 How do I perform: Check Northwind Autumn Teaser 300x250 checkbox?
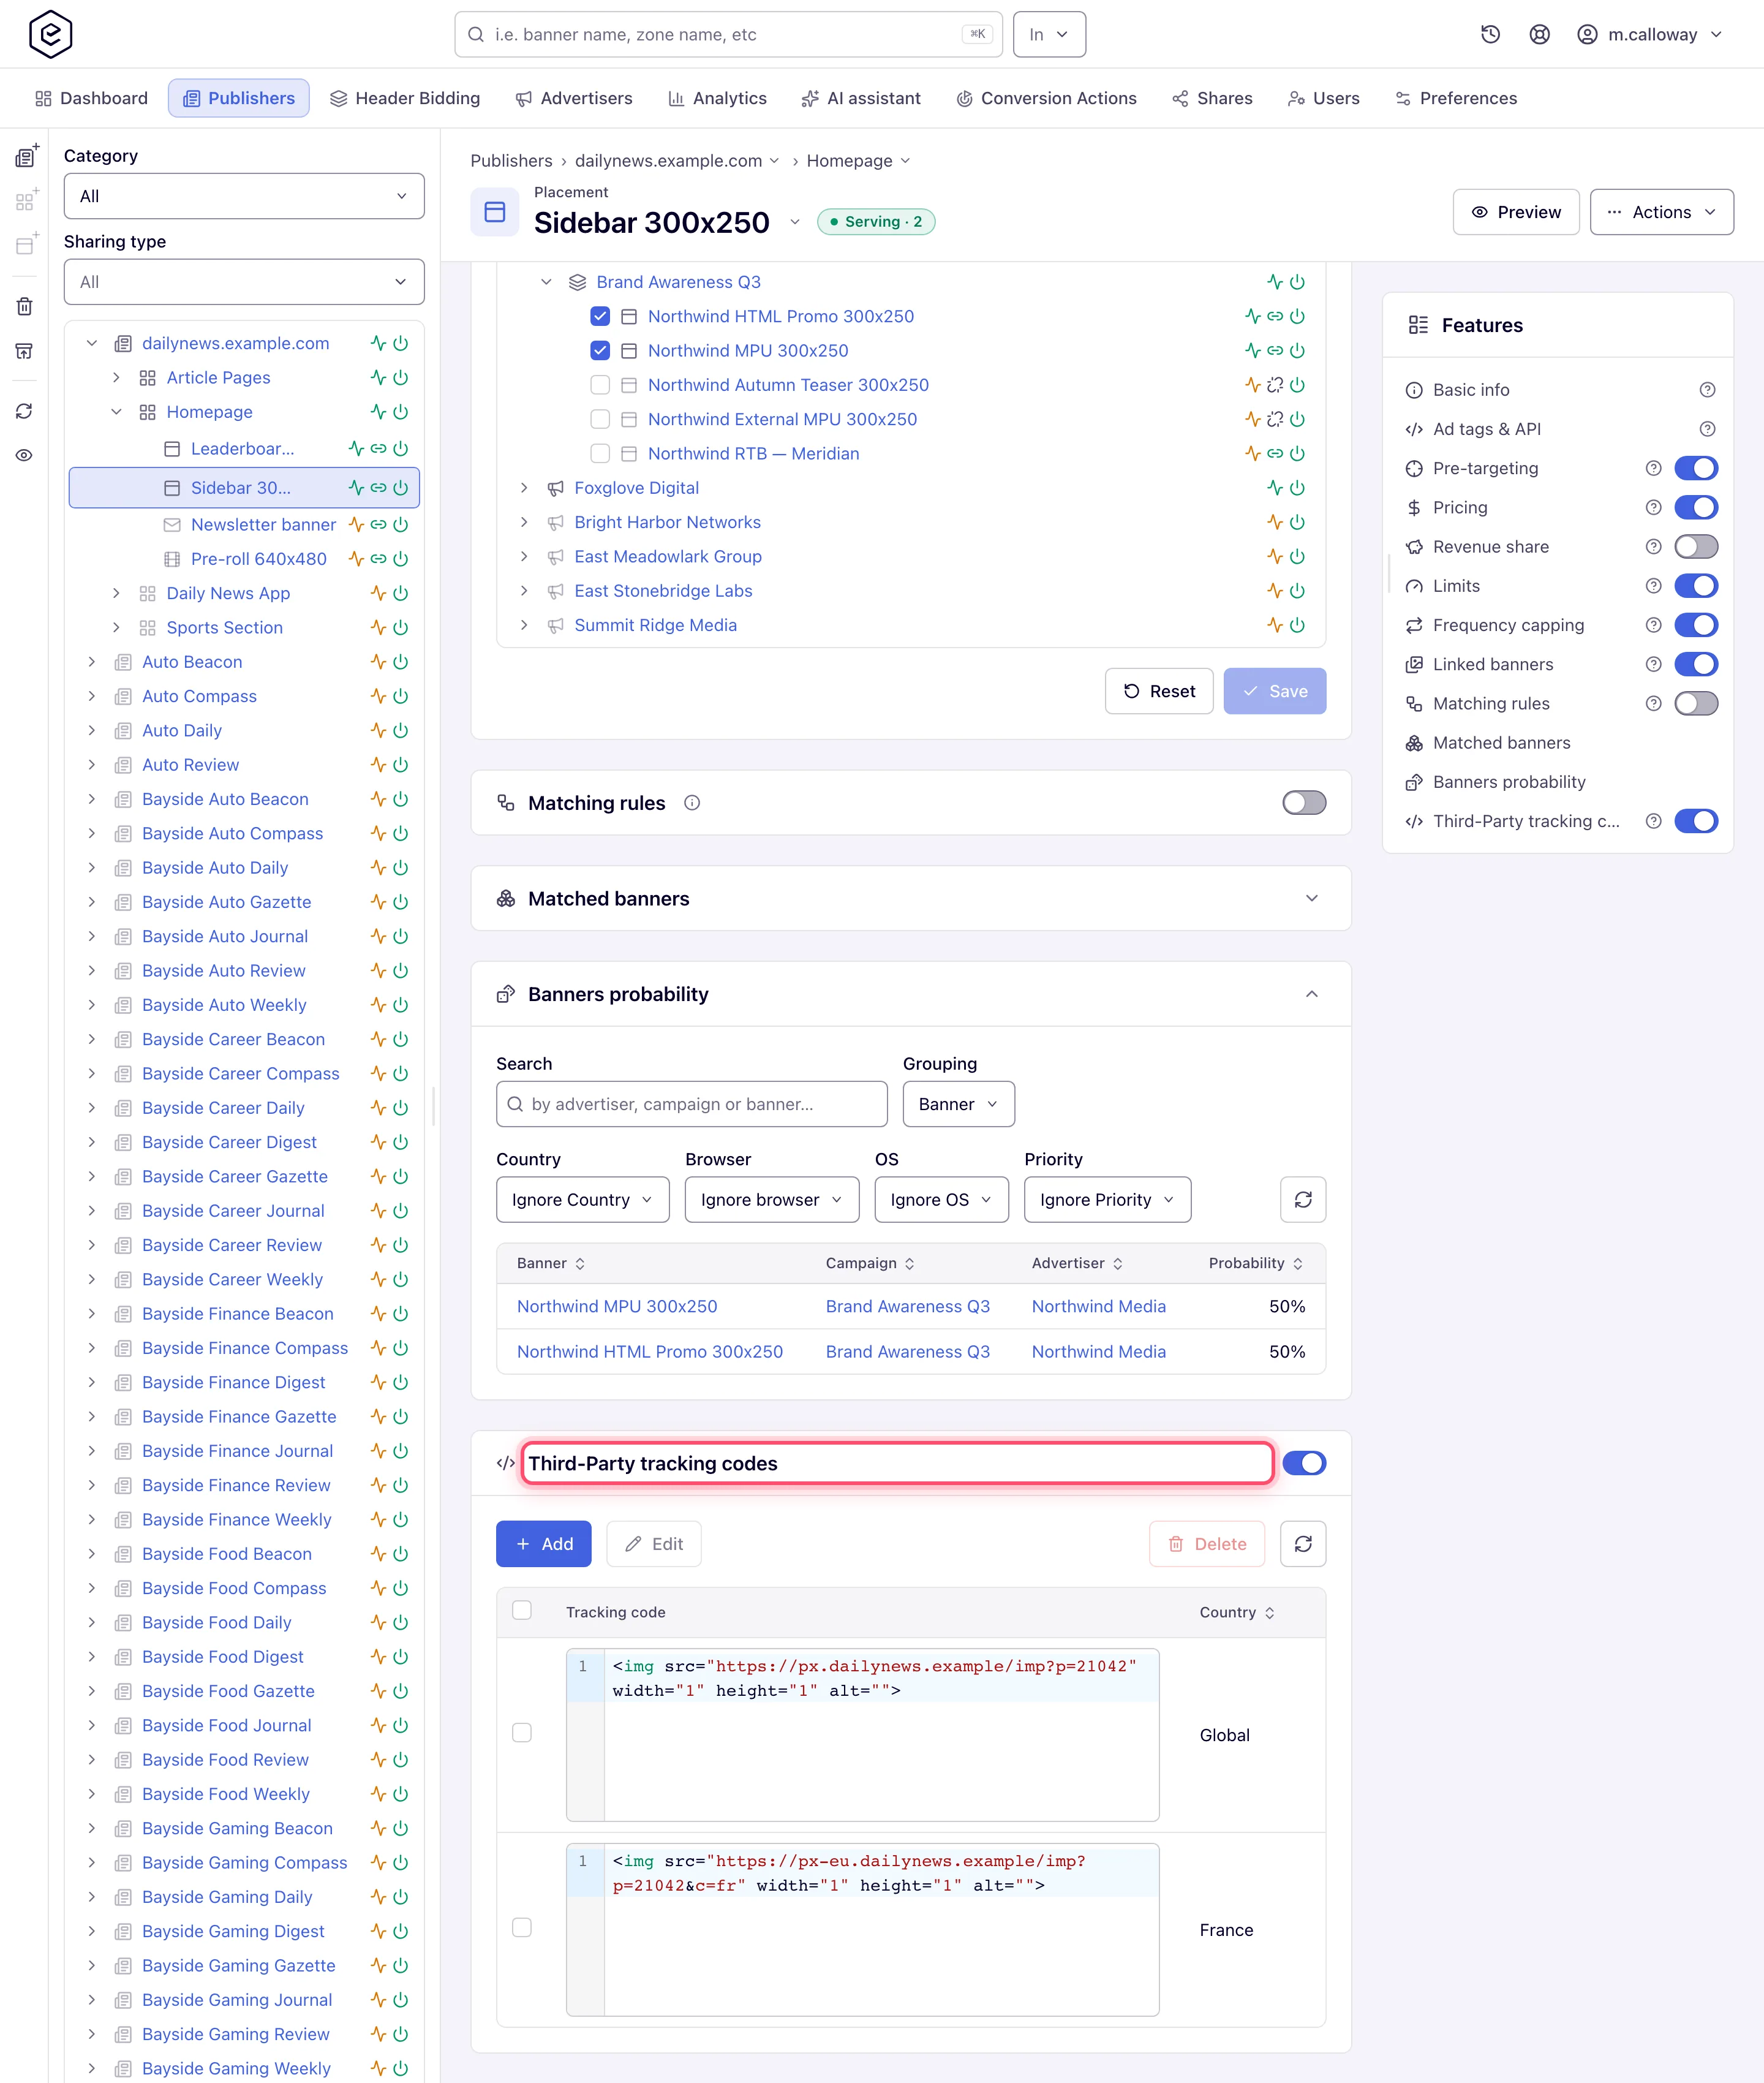tap(600, 385)
